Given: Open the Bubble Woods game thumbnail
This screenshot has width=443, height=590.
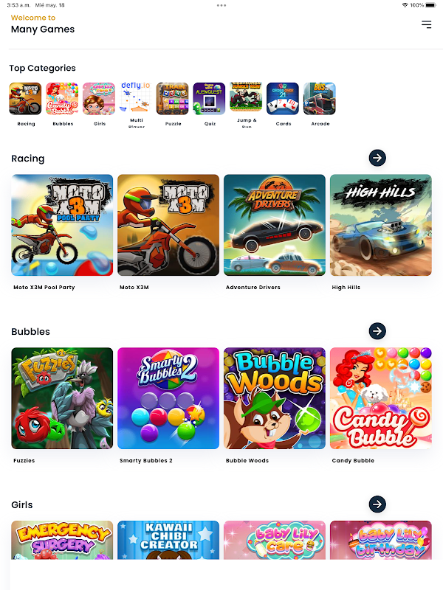Looking at the screenshot, I should point(275,398).
